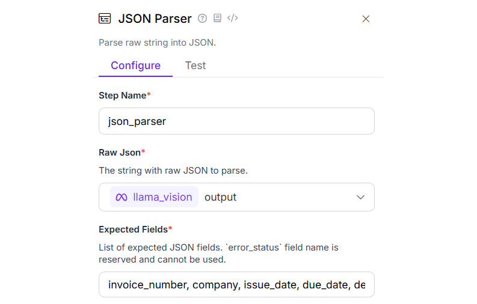Click the Expected Fields label
The height and width of the screenshot is (304, 477).
point(134,229)
